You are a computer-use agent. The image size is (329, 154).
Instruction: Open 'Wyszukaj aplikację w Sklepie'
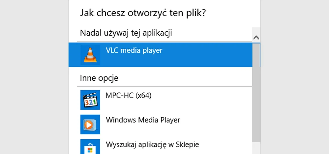click(x=152, y=145)
